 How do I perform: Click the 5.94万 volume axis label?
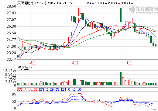11,78
